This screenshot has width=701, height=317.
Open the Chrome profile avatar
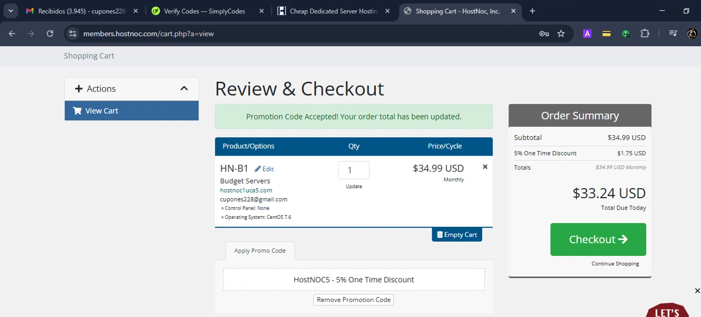click(692, 33)
